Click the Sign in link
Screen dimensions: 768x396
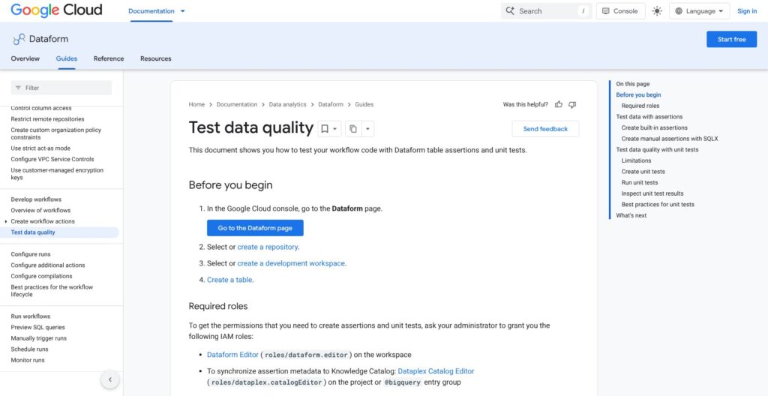(747, 10)
